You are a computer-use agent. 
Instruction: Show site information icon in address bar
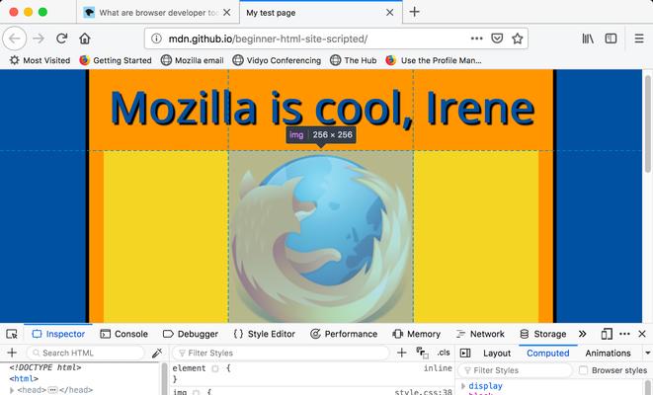click(156, 39)
